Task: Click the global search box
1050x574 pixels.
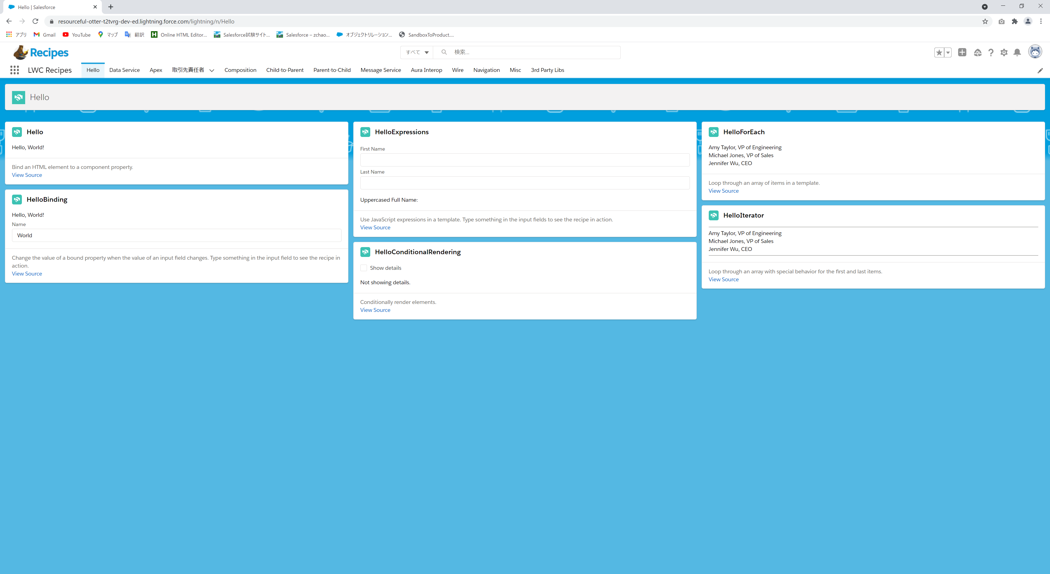Action: pyautogui.click(x=527, y=52)
